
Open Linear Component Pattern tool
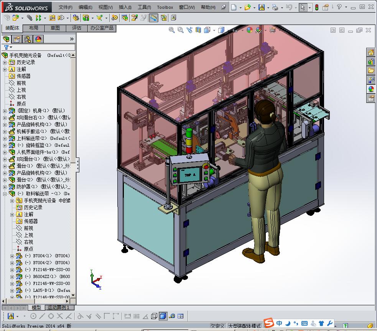point(38,18)
